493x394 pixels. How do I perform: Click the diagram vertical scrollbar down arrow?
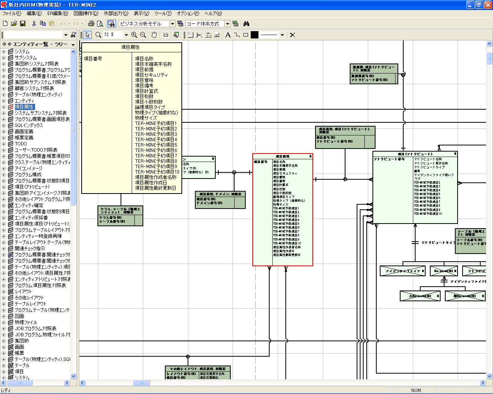tap(490, 376)
